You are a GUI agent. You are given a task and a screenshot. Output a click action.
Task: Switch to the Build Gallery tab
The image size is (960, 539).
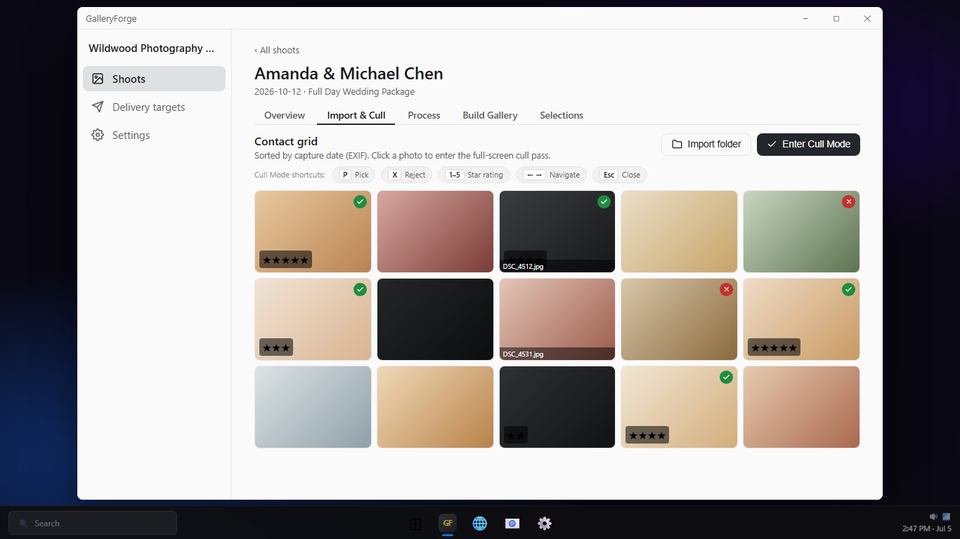click(x=490, y=115)
